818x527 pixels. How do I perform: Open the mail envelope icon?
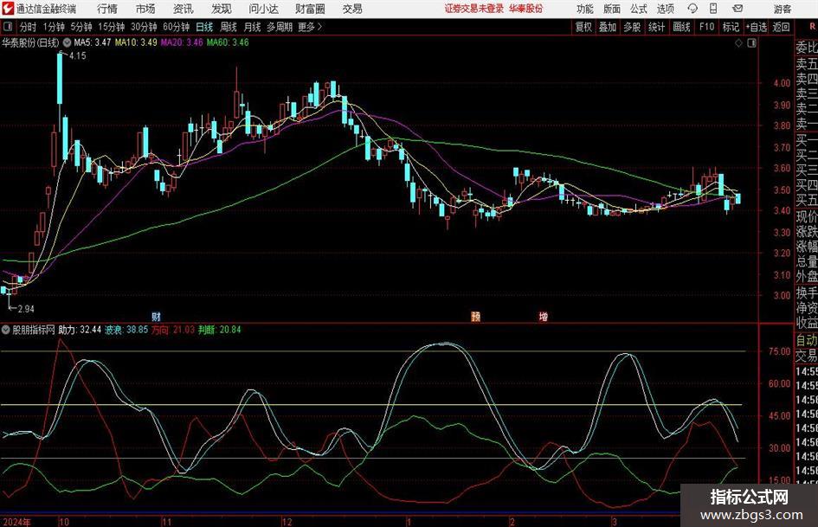[x=737, y=9]
